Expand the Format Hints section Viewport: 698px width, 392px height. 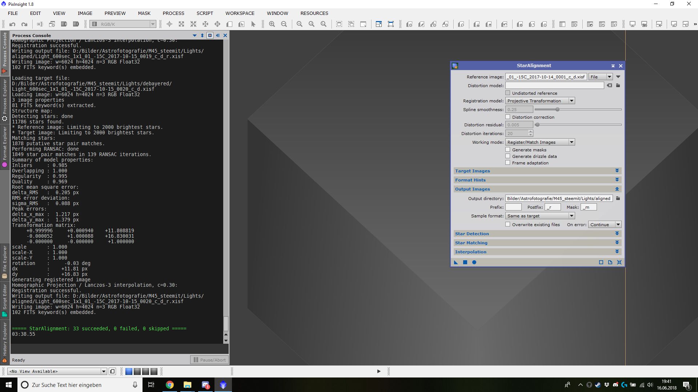538,180
